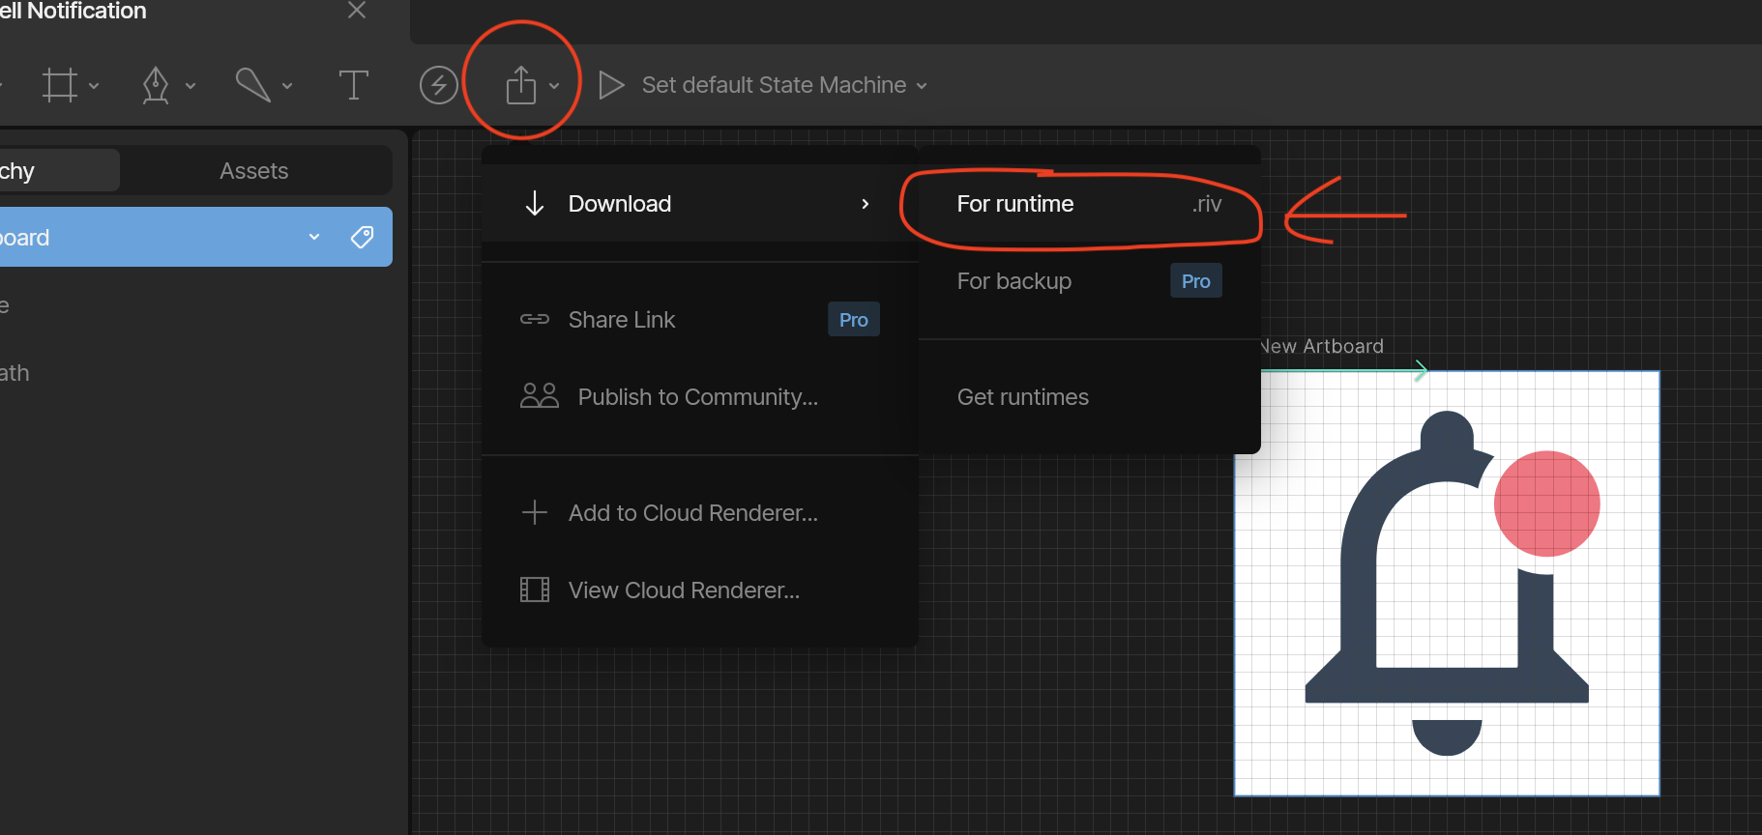Select the Artboard tool icon
Viewport: 1762px width, 835px height.
[60, 85]
